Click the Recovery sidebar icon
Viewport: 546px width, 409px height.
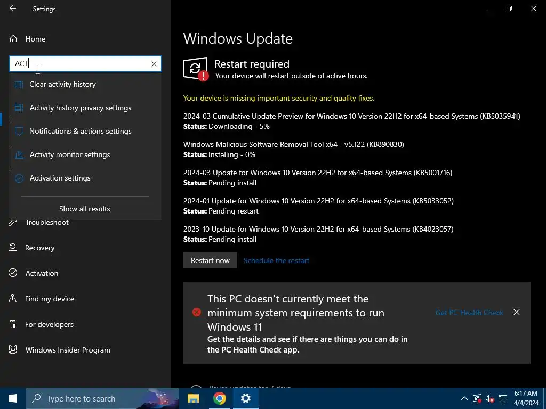(13, 248)
